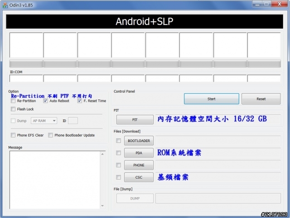
Task: Enable the Re-Partition checkbox
Action: point(13,101)
